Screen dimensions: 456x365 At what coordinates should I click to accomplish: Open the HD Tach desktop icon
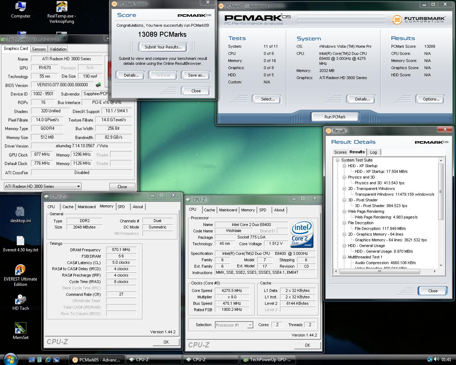tap(20, 302)
